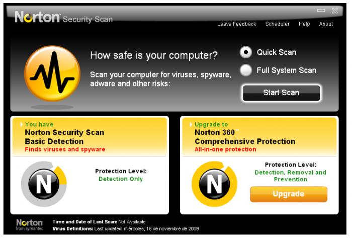Select the Full System Scan option

tap(246, 70)
